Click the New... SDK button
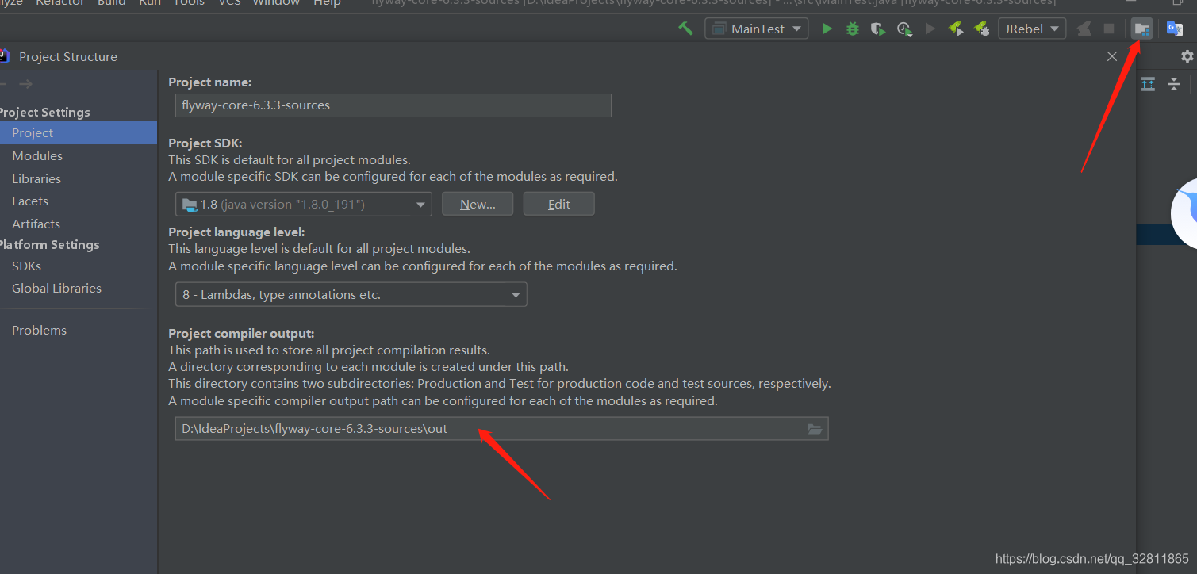 [478, 205]
